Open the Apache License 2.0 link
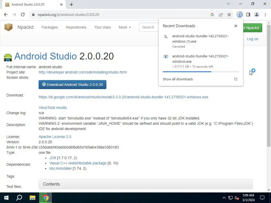 pos(55,137)
